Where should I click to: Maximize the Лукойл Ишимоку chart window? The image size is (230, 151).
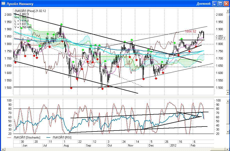tap(221, 4)
